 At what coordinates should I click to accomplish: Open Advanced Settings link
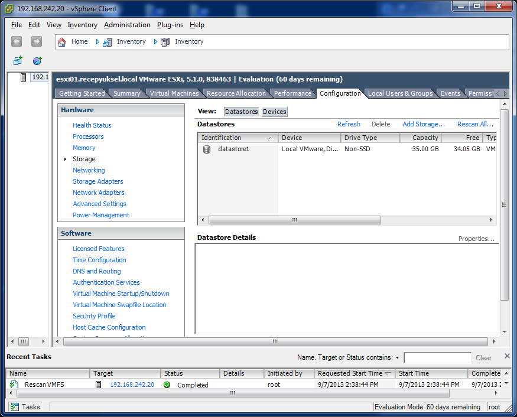(100, 204)
